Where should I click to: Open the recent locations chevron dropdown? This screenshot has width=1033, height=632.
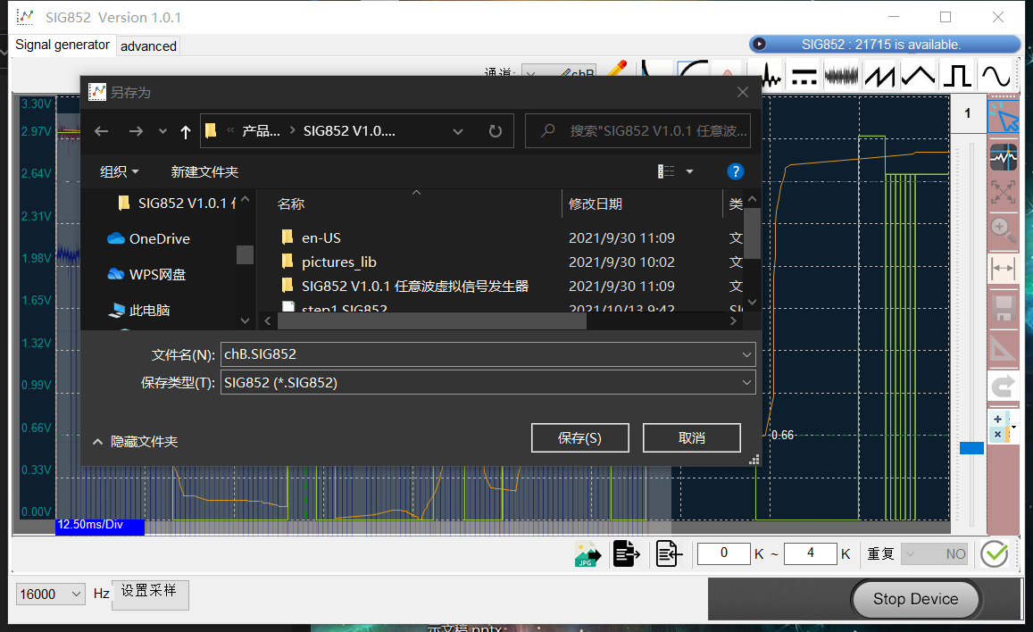pyautogui.click(x=162, y=132)
